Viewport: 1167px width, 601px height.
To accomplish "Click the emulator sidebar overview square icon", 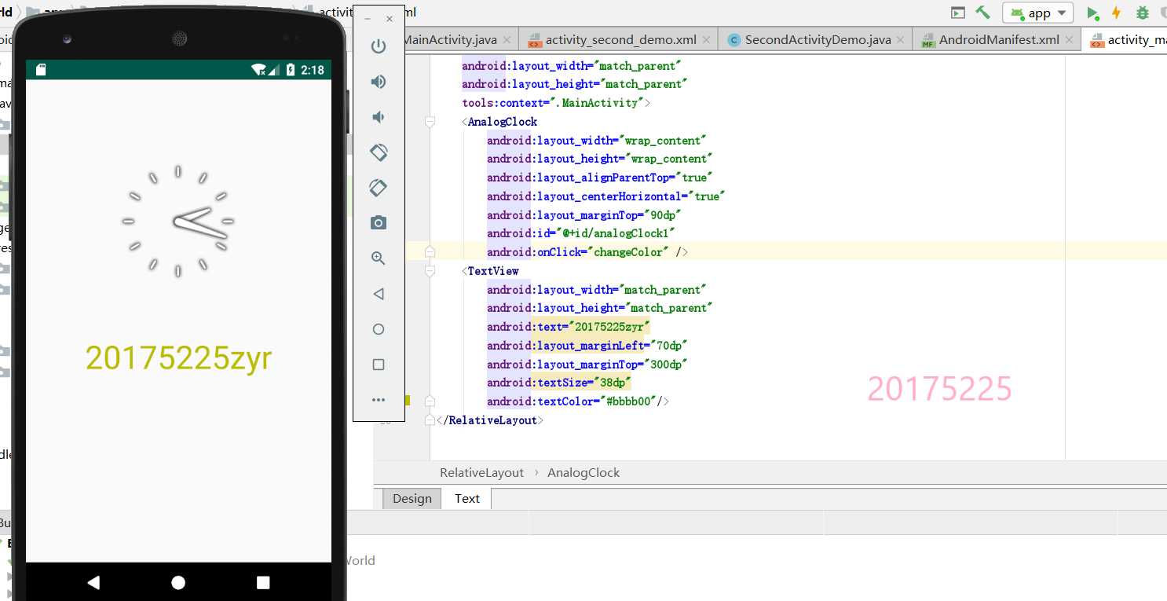I will [x=379, y=365].
